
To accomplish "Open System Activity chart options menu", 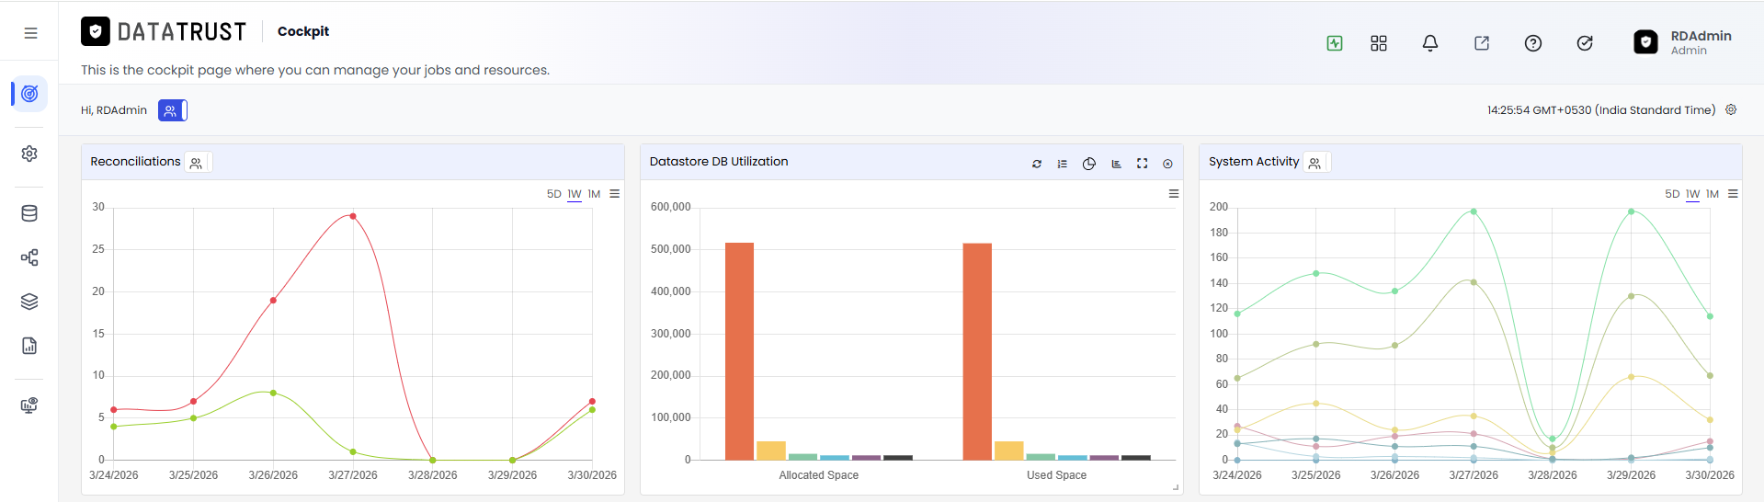I will tap(1733, 194).
